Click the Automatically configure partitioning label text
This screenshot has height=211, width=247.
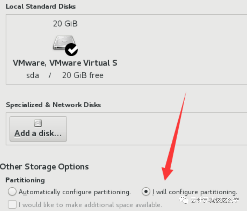[75, 192]
